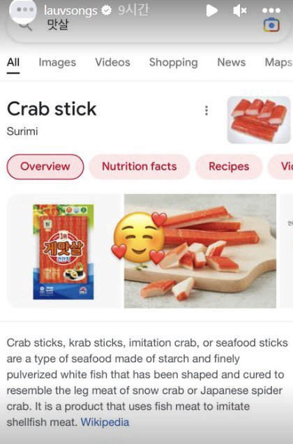Screen dimensions: 293x444
Task: Switch to the Images tab
Action: 57,62
